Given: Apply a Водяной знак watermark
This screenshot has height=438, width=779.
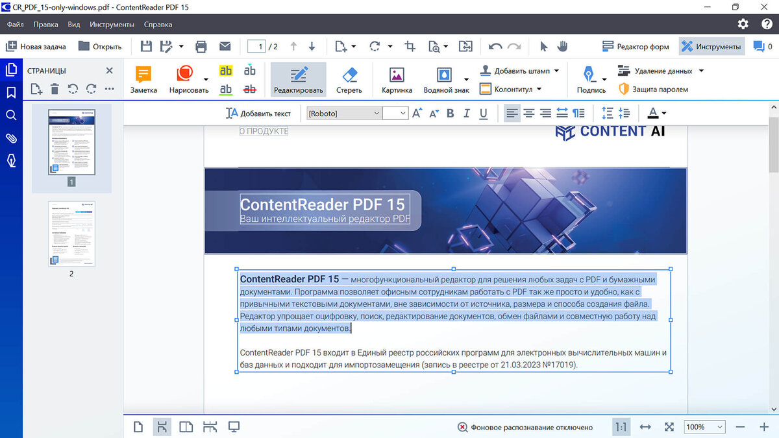Looking at the screenshot, I should [x=445, y=79].
